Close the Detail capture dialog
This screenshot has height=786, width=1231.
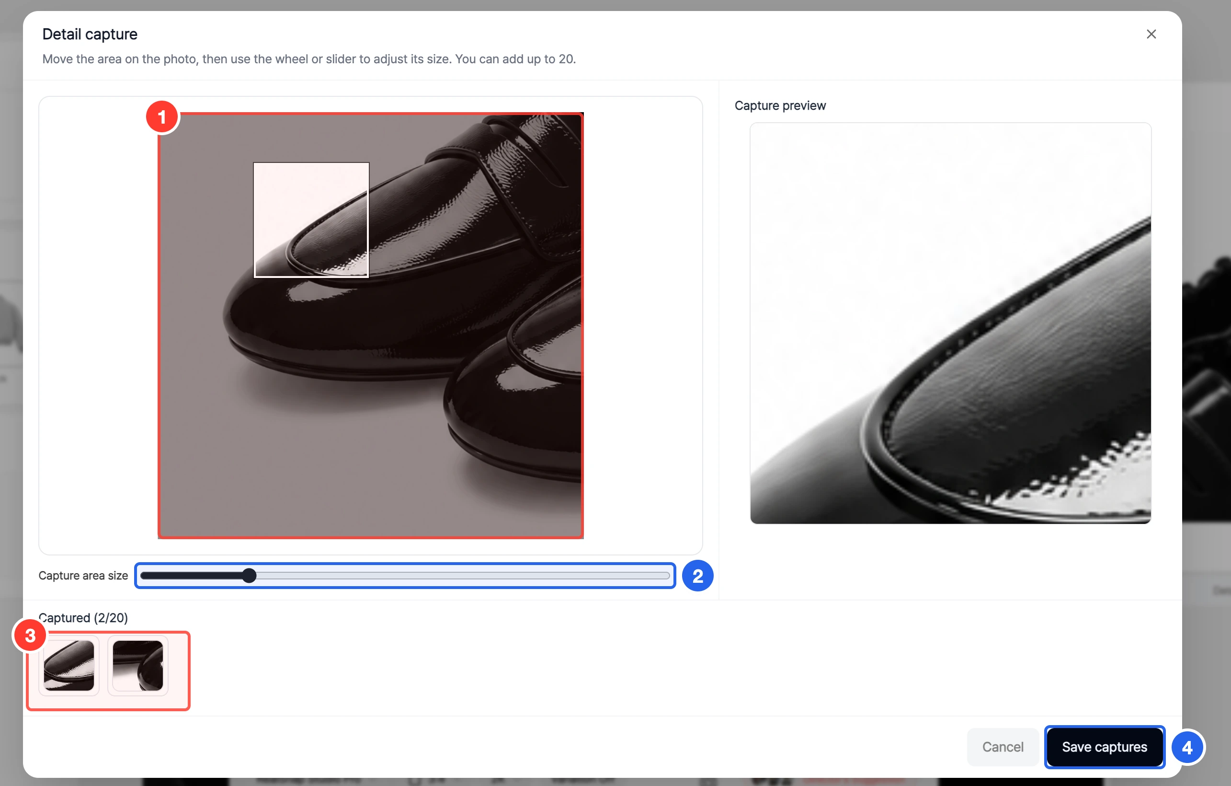pos(1151,34)
